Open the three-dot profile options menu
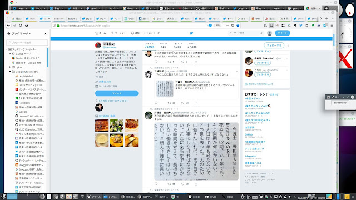The image size is (356, 200). [288, 46]
